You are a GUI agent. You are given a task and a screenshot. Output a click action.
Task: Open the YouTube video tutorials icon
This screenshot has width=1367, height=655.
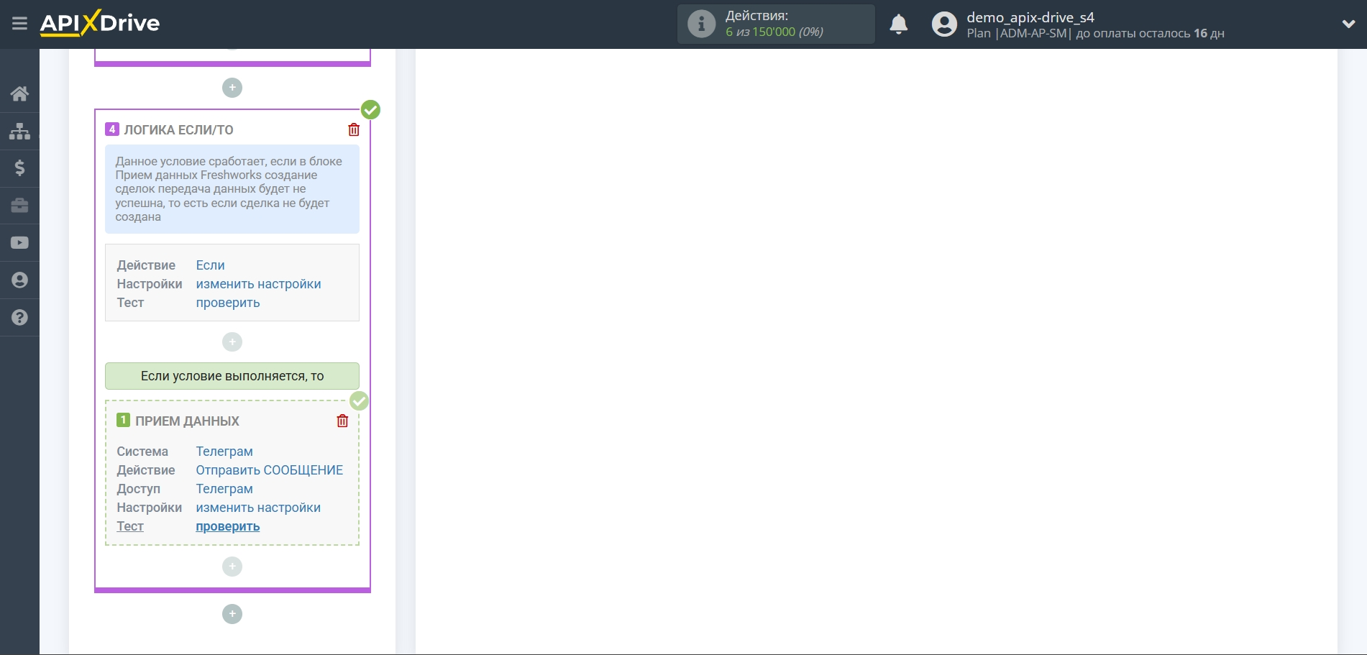click(x=19, y=243)
